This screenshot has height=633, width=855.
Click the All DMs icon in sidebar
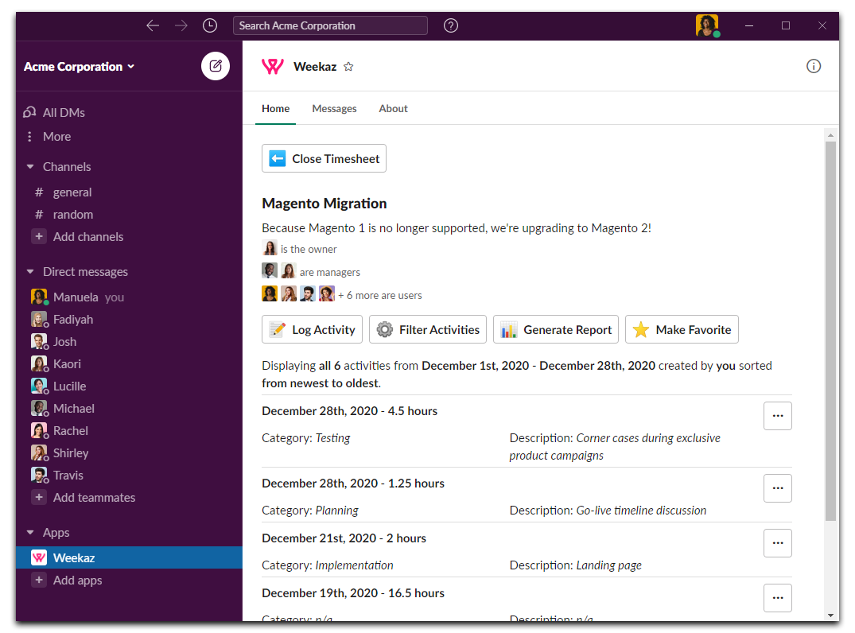(29, 112)
